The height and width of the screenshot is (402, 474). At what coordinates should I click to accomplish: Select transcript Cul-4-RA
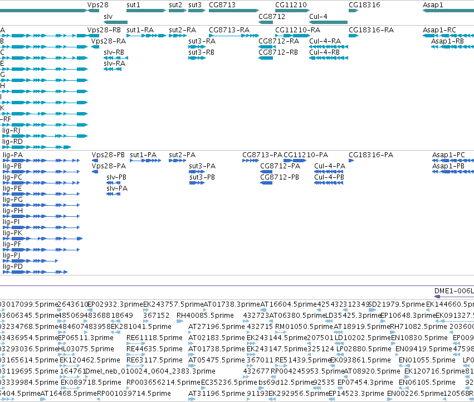coord(329,47)
